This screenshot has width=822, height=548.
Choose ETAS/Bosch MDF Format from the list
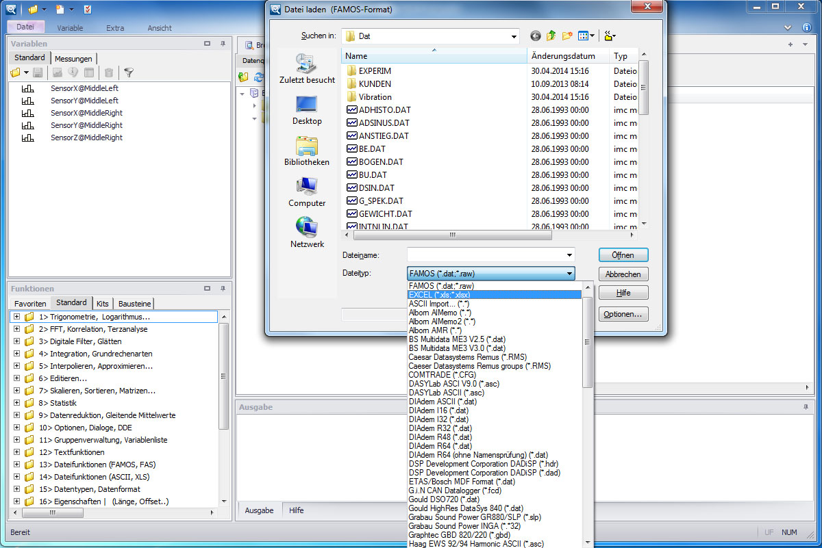pyautogui.click(x=494, y=482)
